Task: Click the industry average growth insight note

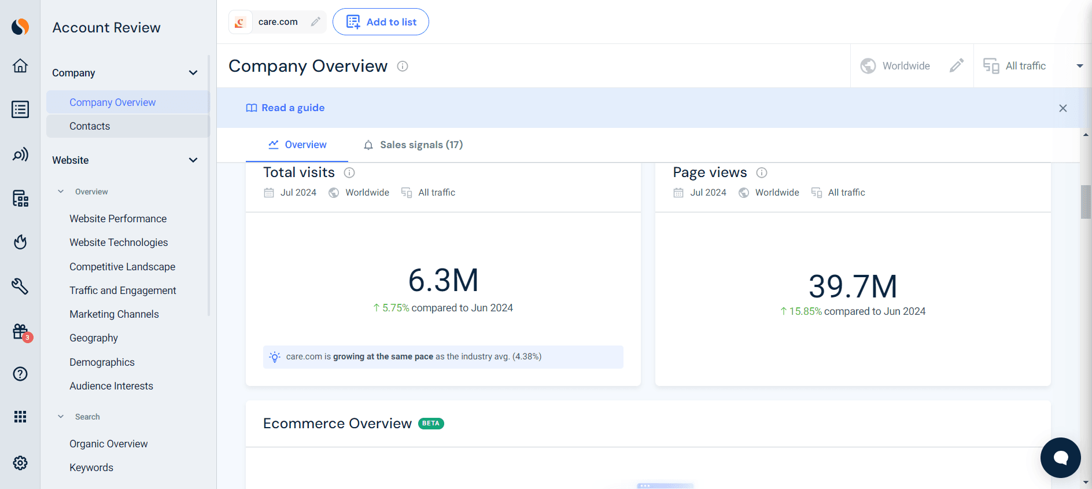Action: click(443, 357)
